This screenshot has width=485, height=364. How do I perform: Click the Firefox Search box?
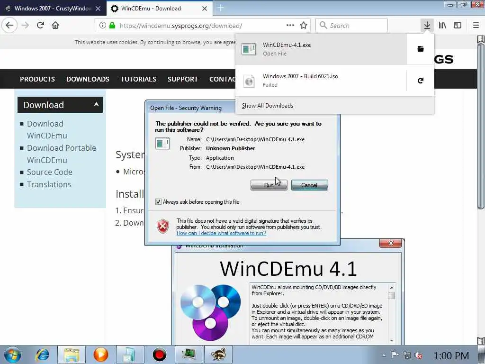[351, 26]
